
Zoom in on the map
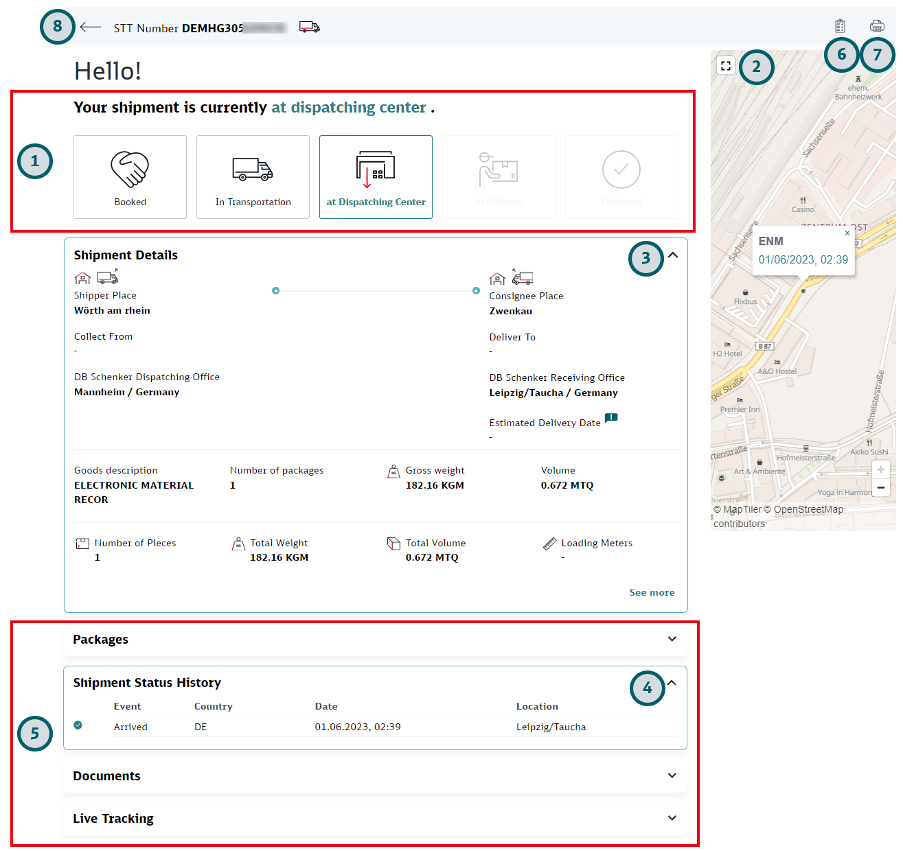[880, 469]
